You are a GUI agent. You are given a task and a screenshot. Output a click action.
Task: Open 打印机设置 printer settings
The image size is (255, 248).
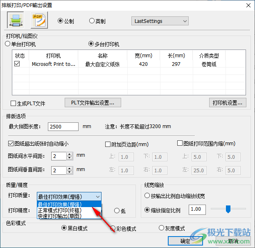[228, 103]
